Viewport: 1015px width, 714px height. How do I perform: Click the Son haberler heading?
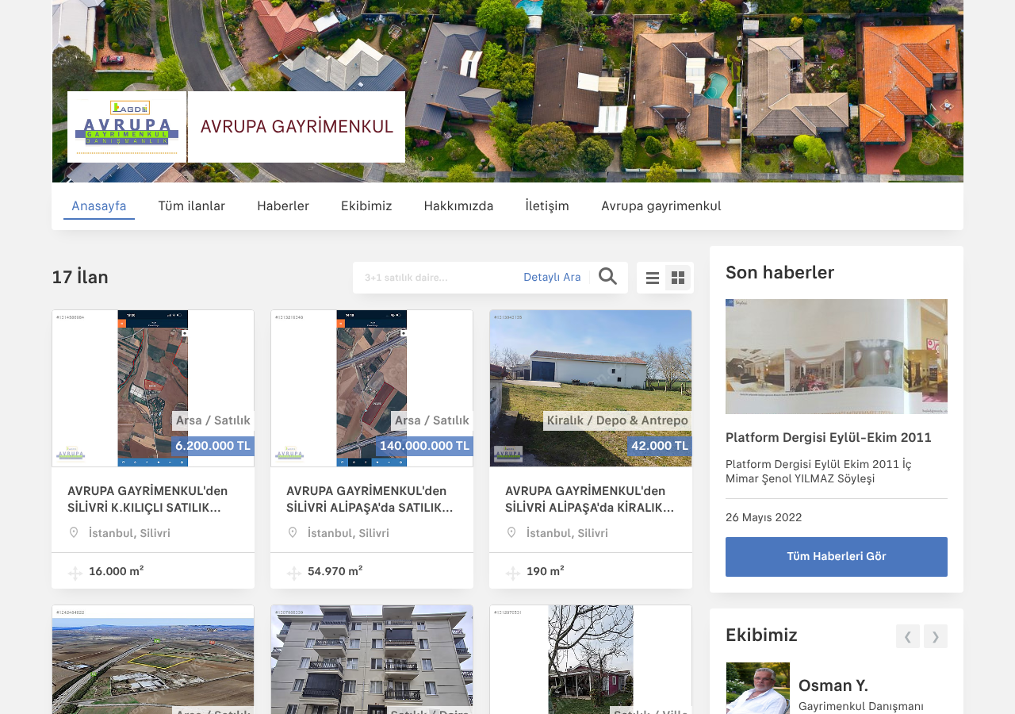[779, 272]
